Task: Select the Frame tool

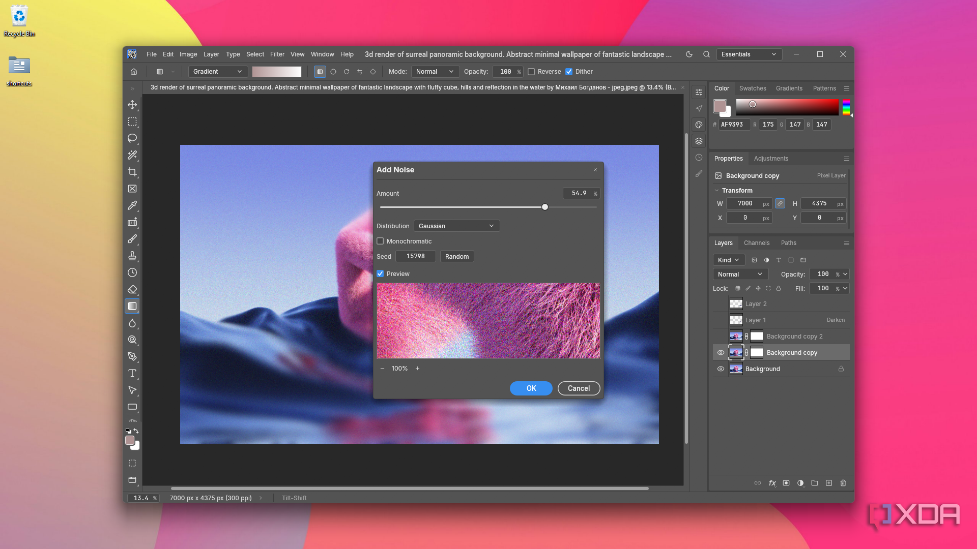Action: click(132, 189)
